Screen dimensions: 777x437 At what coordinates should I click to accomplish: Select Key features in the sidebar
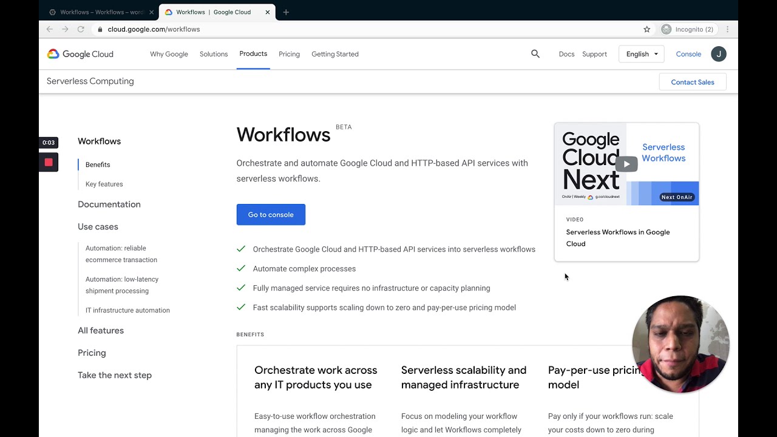point(104,184)
